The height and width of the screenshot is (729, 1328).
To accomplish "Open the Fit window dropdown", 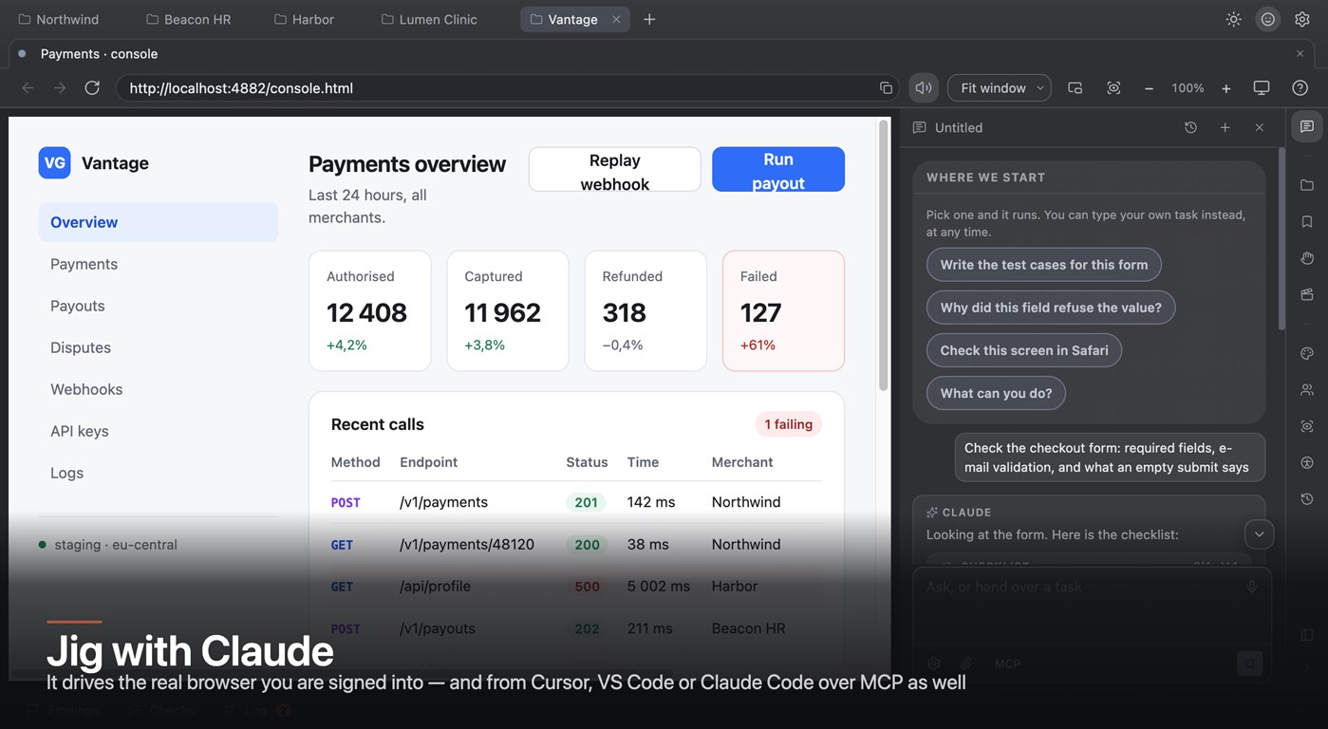I will coord(1000,88).
